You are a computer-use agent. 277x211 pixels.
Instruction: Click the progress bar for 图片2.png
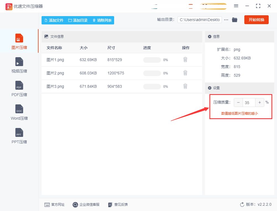pyautogui.click(x=152, y=73)
